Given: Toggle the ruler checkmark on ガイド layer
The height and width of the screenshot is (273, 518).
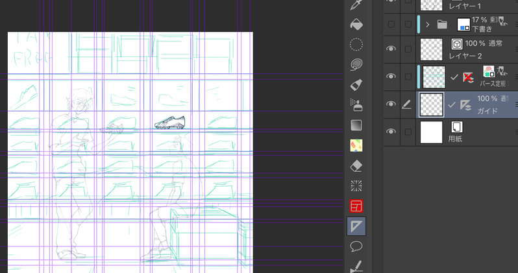Looking at the screenshot, I should pyautogui.click(x=452, y=105).
